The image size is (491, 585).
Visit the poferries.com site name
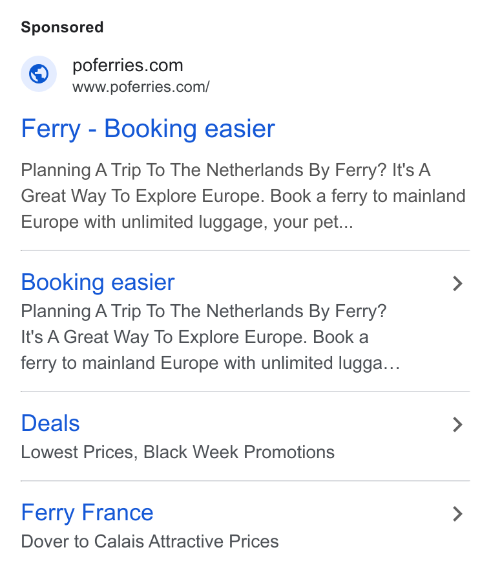tap(128, 65)
